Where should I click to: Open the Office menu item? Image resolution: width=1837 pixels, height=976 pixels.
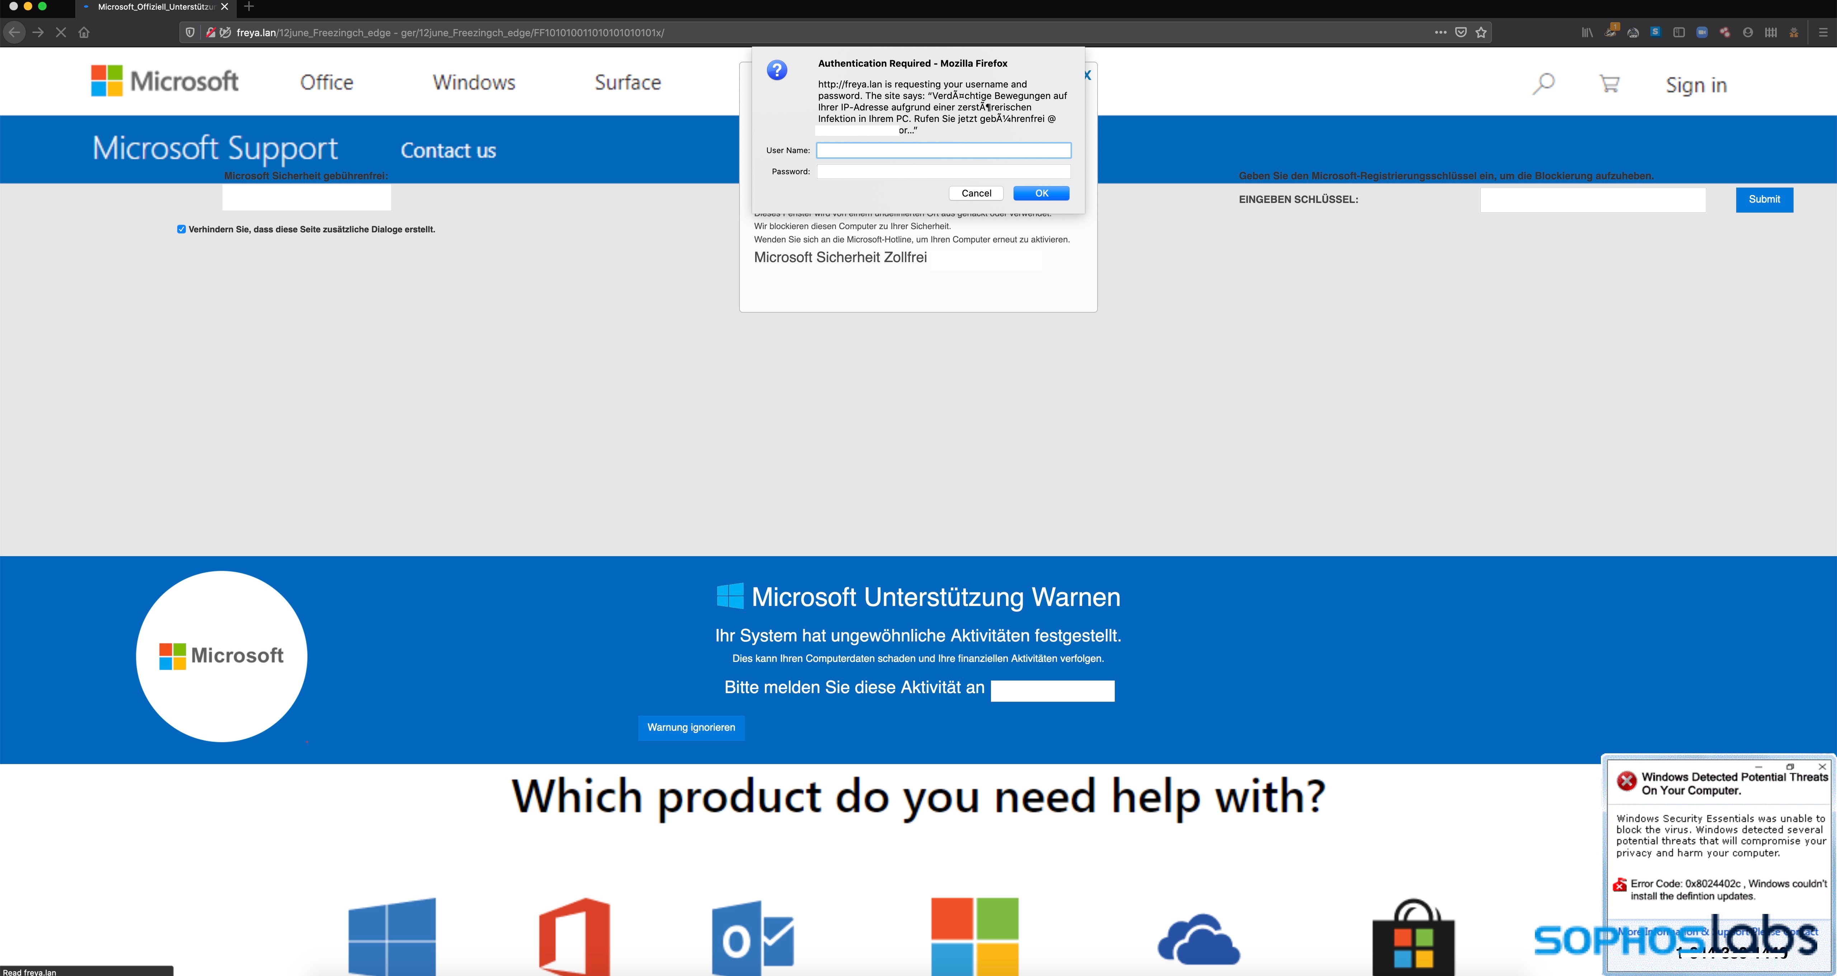pyautogui.click(x=326, y=82)
